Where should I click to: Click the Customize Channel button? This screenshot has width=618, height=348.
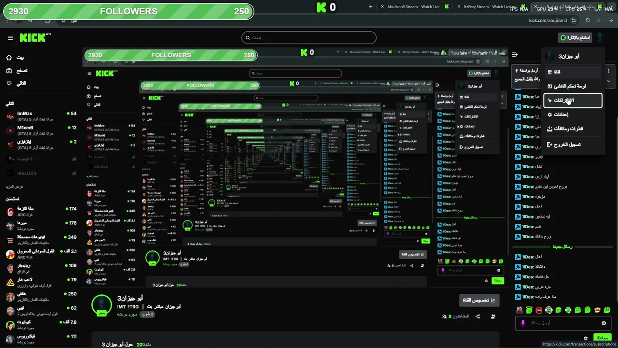coord(479,300)
